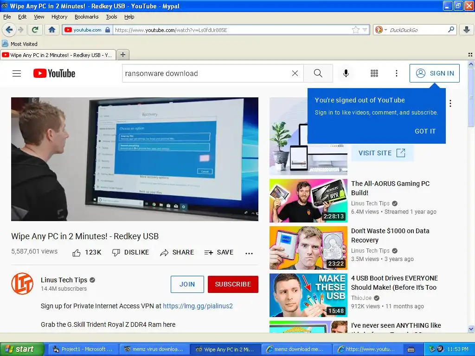Switch to the 'Wipe Any PC in 2 Mi...' taskbar window
The height and width of the screenshot is (356, 475).
225,349
